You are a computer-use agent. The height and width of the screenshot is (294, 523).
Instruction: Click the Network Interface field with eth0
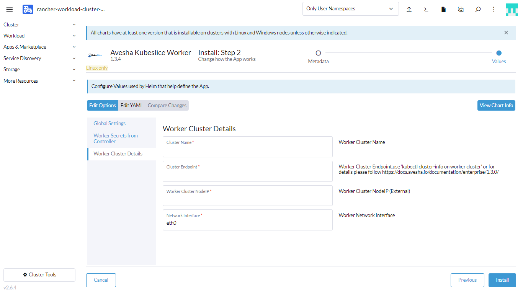click(248, 220)
